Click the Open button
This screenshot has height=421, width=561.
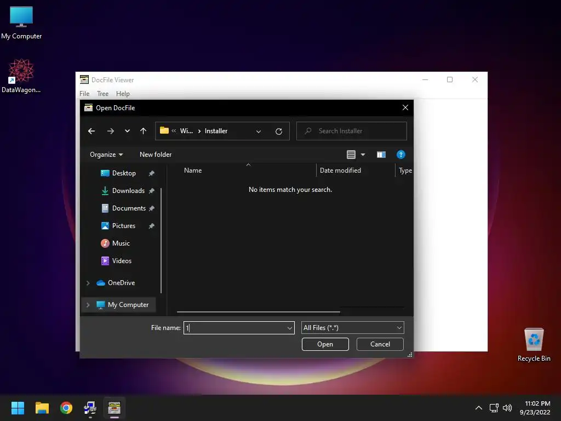click(325, 344)
